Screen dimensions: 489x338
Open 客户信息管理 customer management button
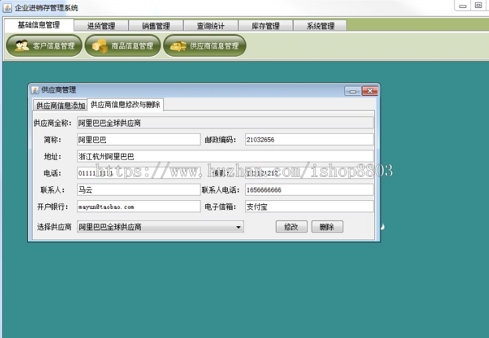[x=44, y=46]
